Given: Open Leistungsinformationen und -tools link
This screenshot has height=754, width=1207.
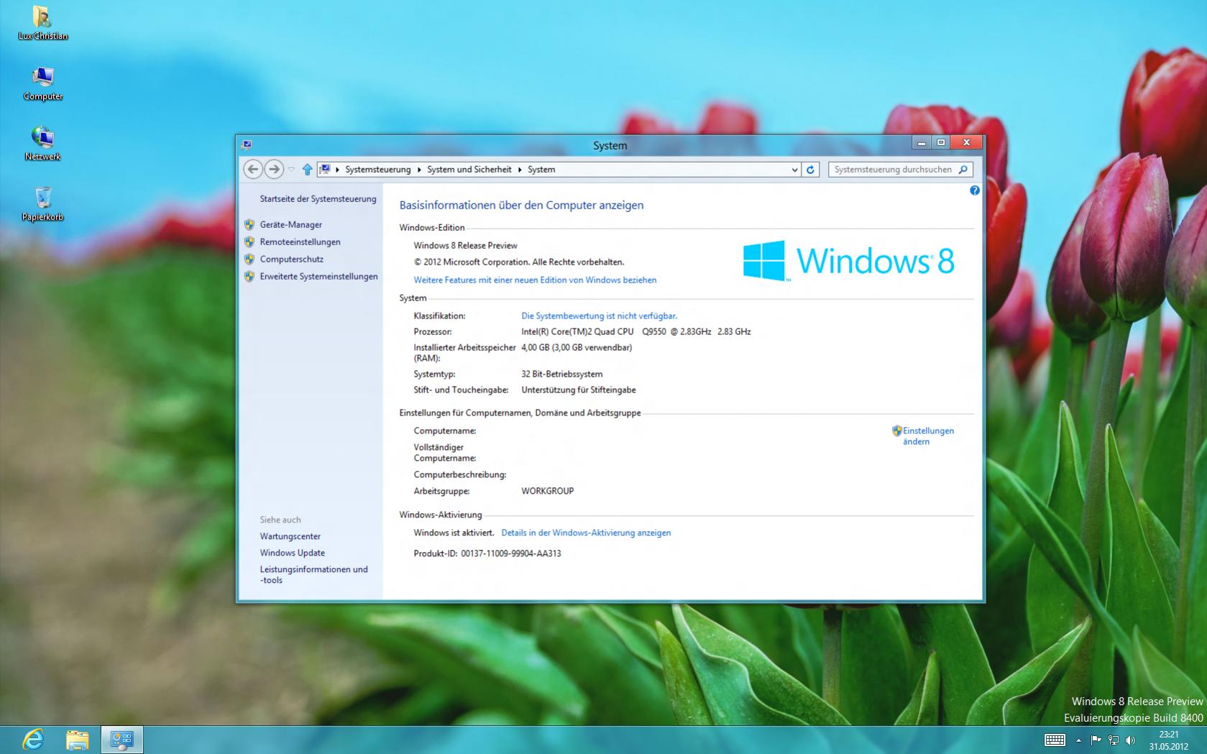Looking at the screenshot, I should pyautogui.click(x=314, y=575).
